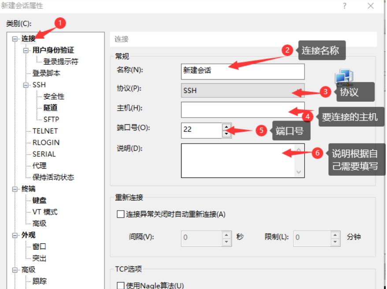Image resolution: width=387 pixels, height=289 pixels.
Task: Click the 名称 input field
Action: pyautogui.click(x=242, y=71)
